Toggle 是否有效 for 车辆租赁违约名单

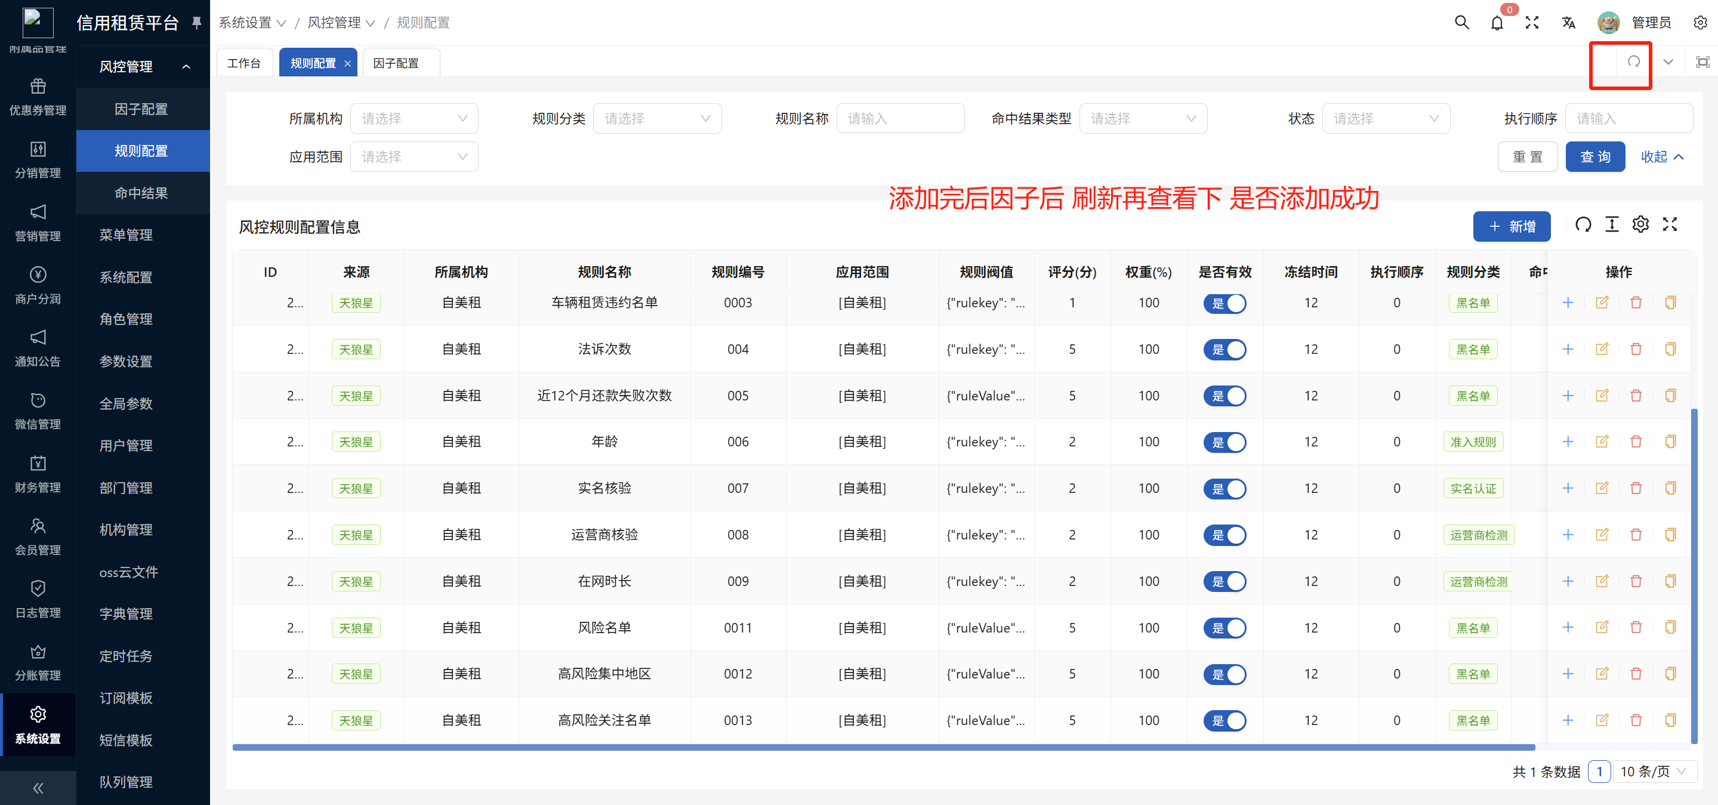1225,304
